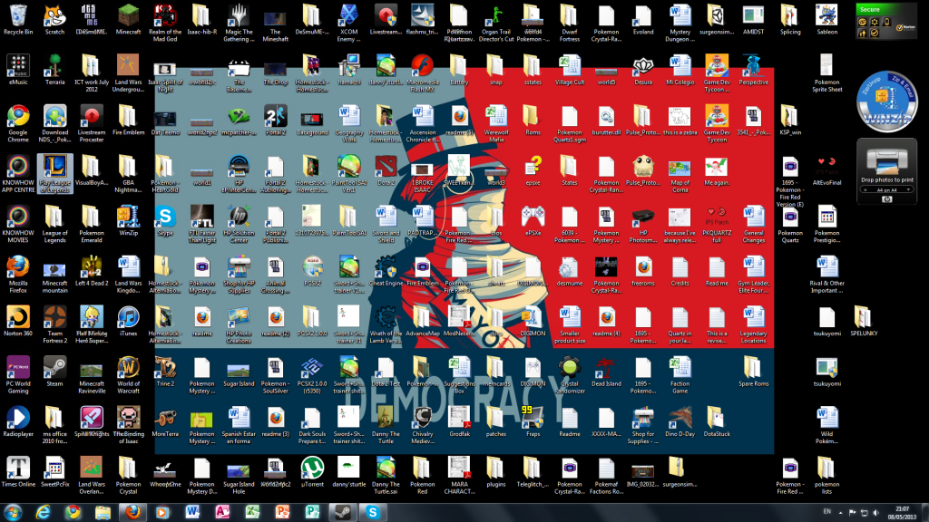Click the EN language bar indicator
This screenshot has height=522, width=929.
pos(826,512)
